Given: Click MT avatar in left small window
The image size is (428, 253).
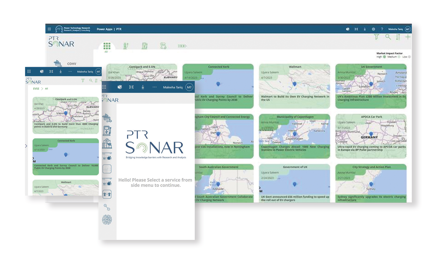Looking at the screenshot, I should tap(98, 71).
